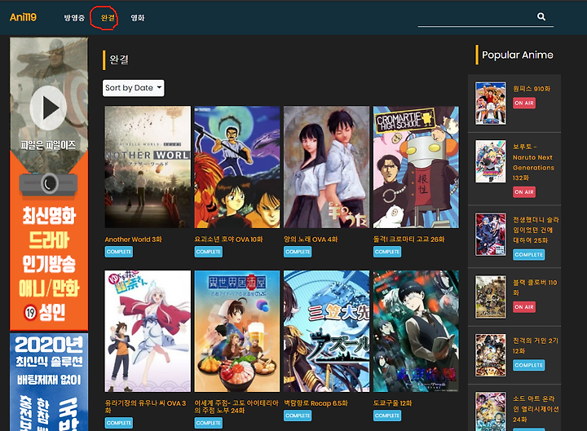Click the 벽람항로 Recap 6.5화 title
The width and height of the screenshot is (587, 431).
[316, 403]
